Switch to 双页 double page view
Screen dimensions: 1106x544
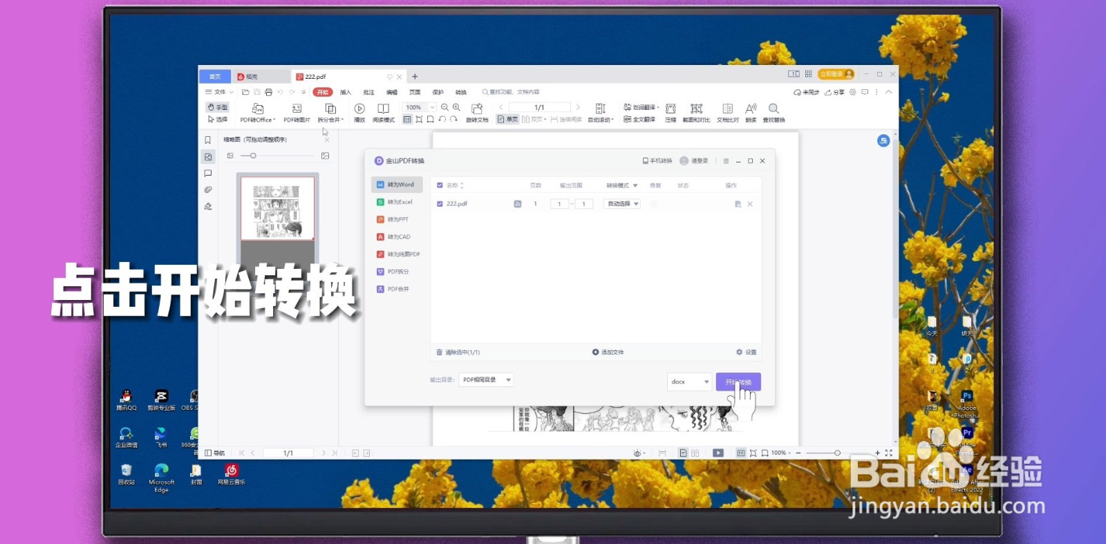[x=534, y=119]
